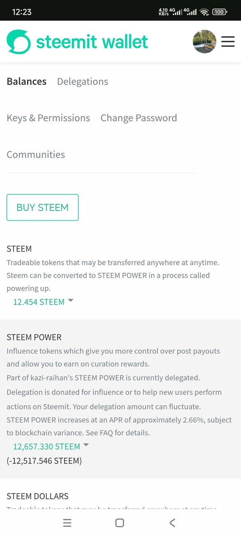Screen dimensions: 241x537
Task: Tap the delegated amount (-12,517.546 STEEM)
Action: point(44,461)
